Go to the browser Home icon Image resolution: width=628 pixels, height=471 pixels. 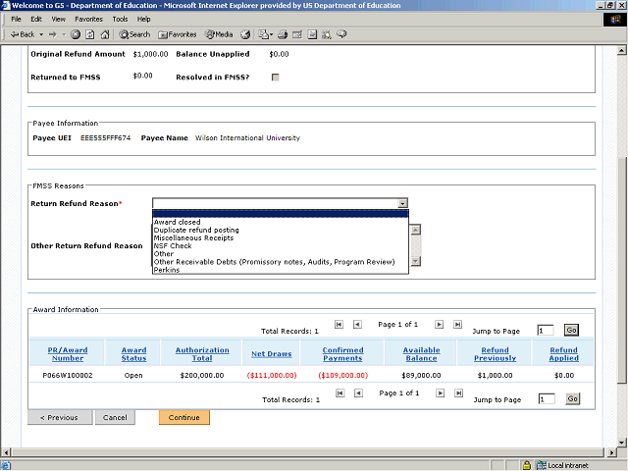point(104,34)
